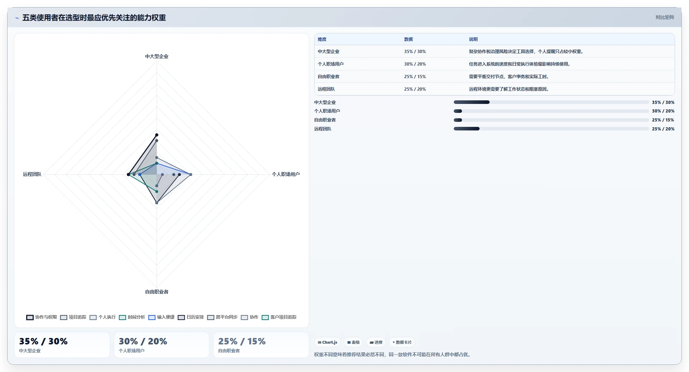Click the 中大型企业 progress bar
The height and width of the screenshot is (372, 689).
pyautogui.click(x=551, y=102)
